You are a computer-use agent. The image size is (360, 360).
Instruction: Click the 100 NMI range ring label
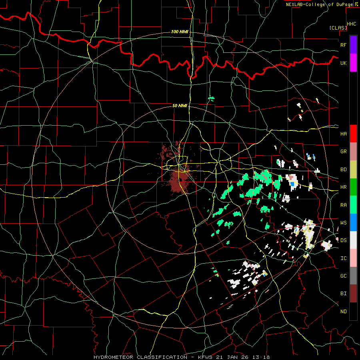click(180, 32)
